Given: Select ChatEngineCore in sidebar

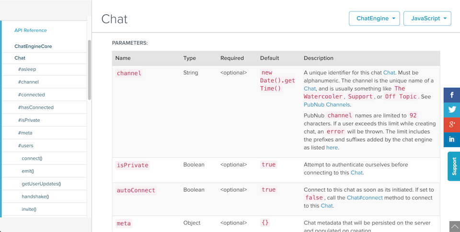Looking at the screenshot, I should coord(33,46).
